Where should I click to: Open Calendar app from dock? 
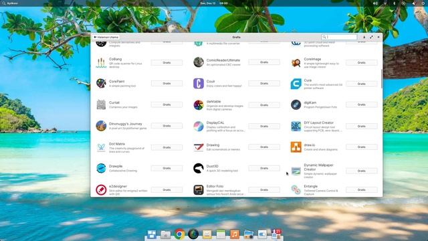(x=221, y=234)
